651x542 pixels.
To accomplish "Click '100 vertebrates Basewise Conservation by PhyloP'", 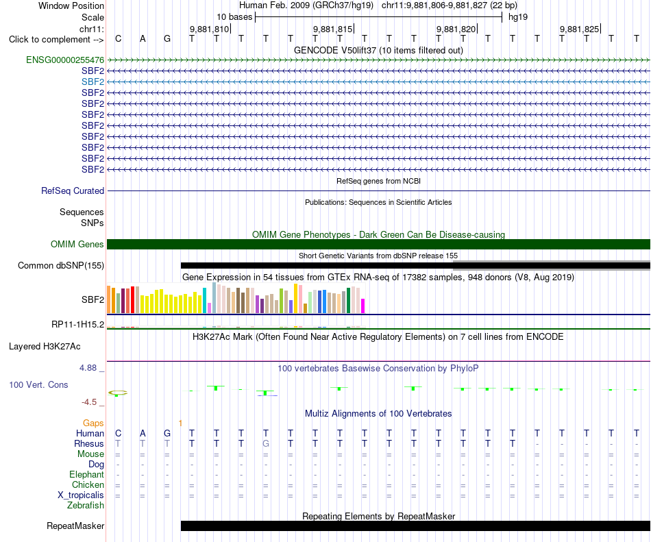I will 378,368.
